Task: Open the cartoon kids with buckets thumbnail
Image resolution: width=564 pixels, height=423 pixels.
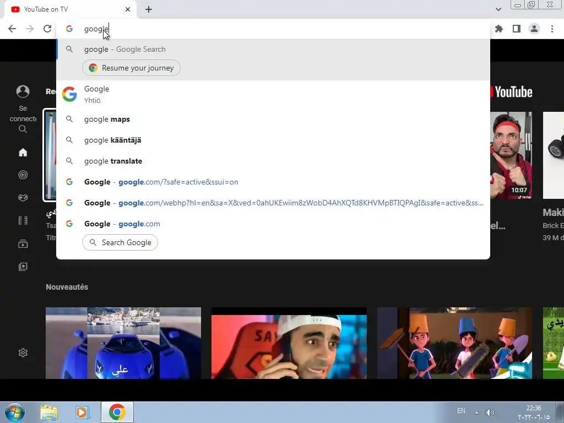Action: 454,343
